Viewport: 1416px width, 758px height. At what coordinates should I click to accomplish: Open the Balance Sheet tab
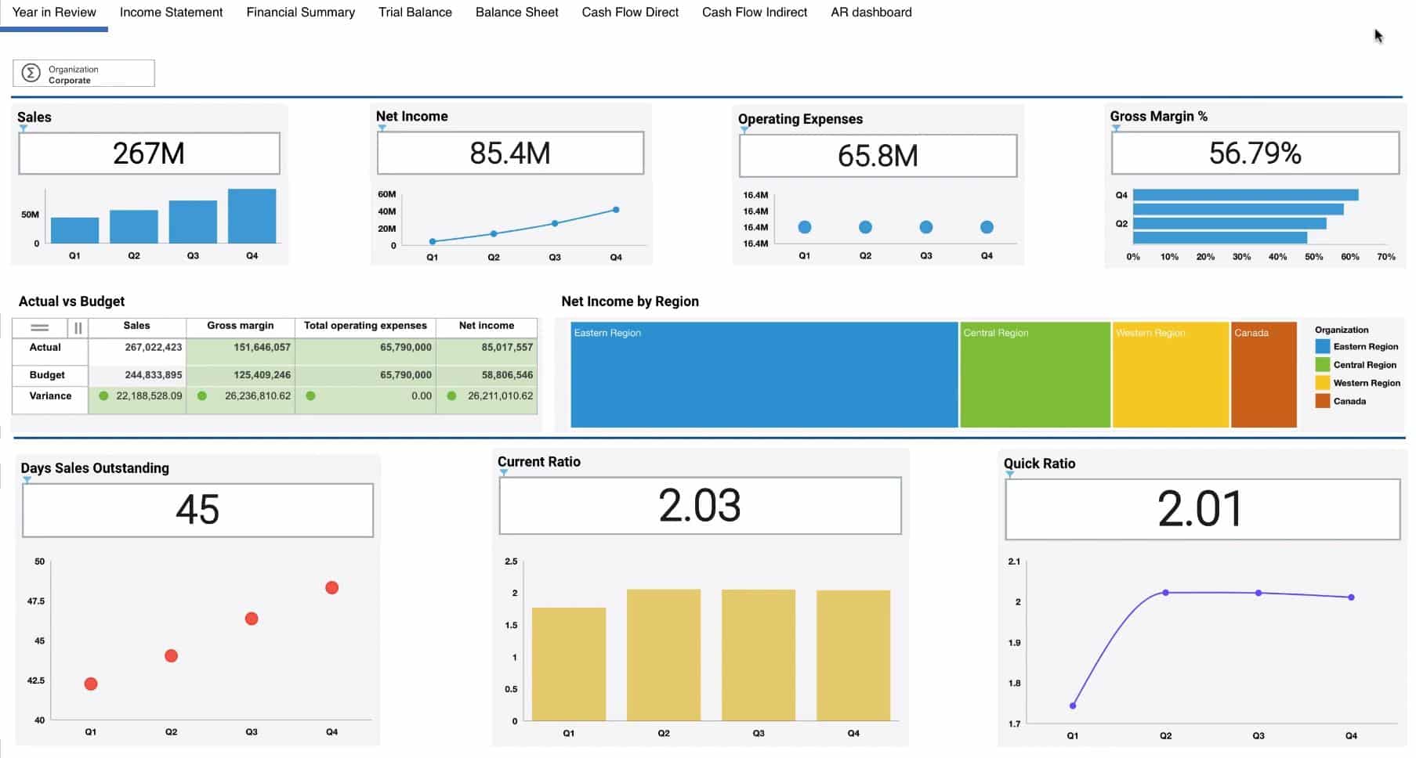(516, 13)
